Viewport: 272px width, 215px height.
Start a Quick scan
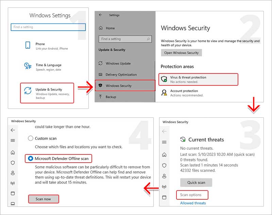tap(196, 182)
